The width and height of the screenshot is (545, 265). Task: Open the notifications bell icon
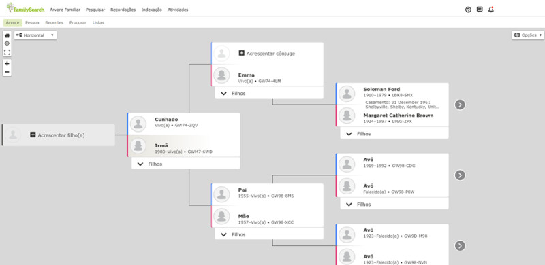point(490,10)
